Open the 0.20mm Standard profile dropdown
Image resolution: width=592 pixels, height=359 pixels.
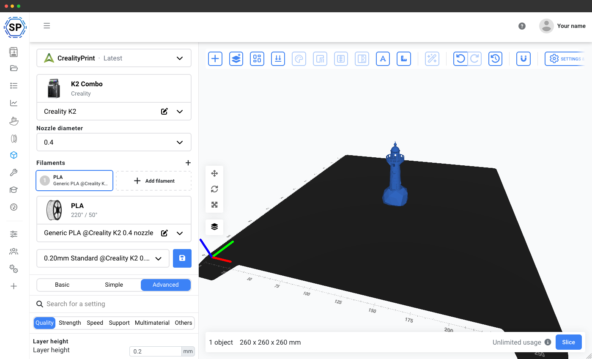pos(103,258)
